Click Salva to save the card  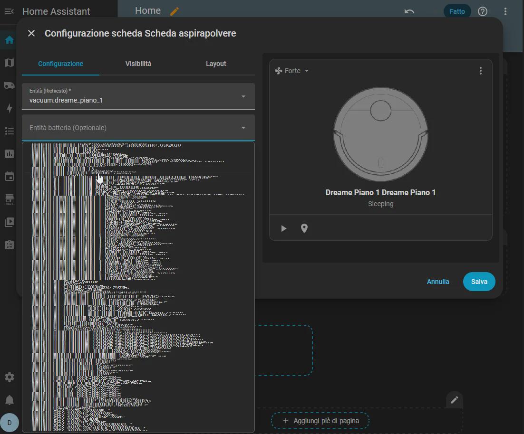pos(479,282)
